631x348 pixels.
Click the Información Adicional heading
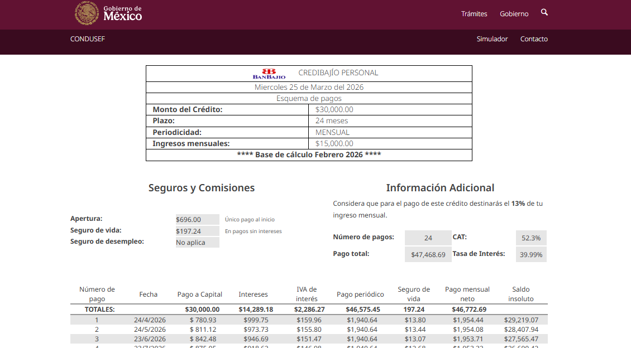440,187
